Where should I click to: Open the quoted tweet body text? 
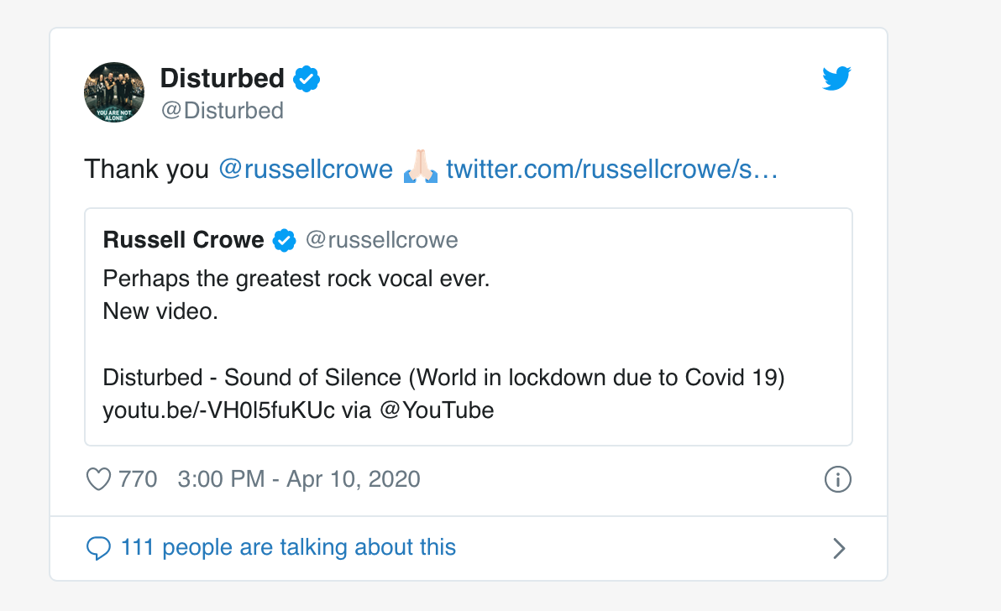(443, 344)
